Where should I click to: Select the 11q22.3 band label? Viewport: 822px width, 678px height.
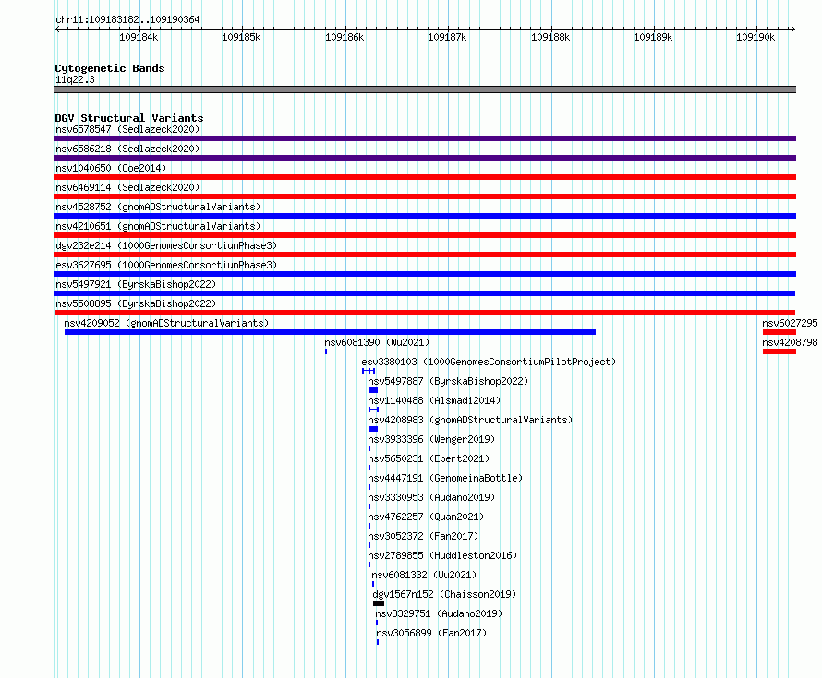tap(75, 79)
